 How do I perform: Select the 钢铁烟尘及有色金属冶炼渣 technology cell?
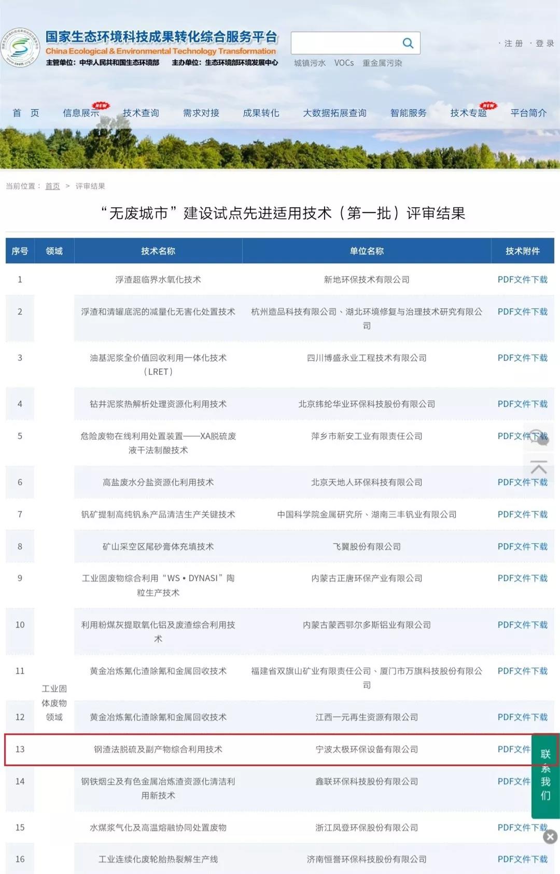158,788
